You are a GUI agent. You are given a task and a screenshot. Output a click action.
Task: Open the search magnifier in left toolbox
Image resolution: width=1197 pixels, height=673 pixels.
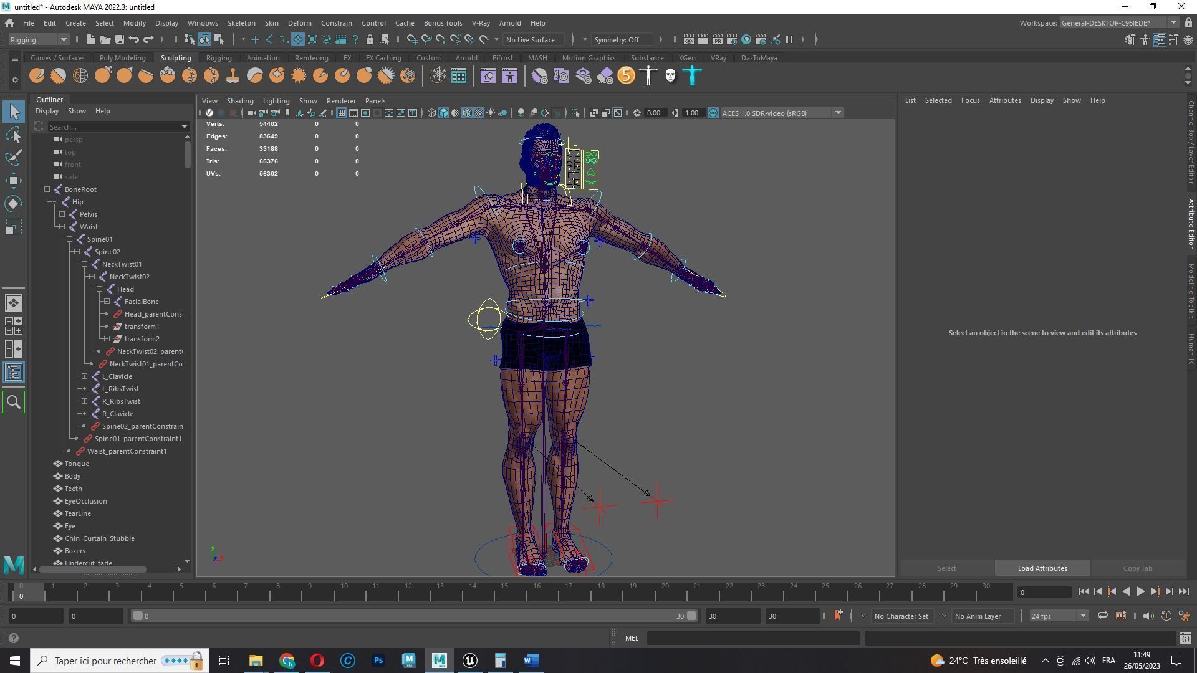pyautogui.click(x=14, y=402)
